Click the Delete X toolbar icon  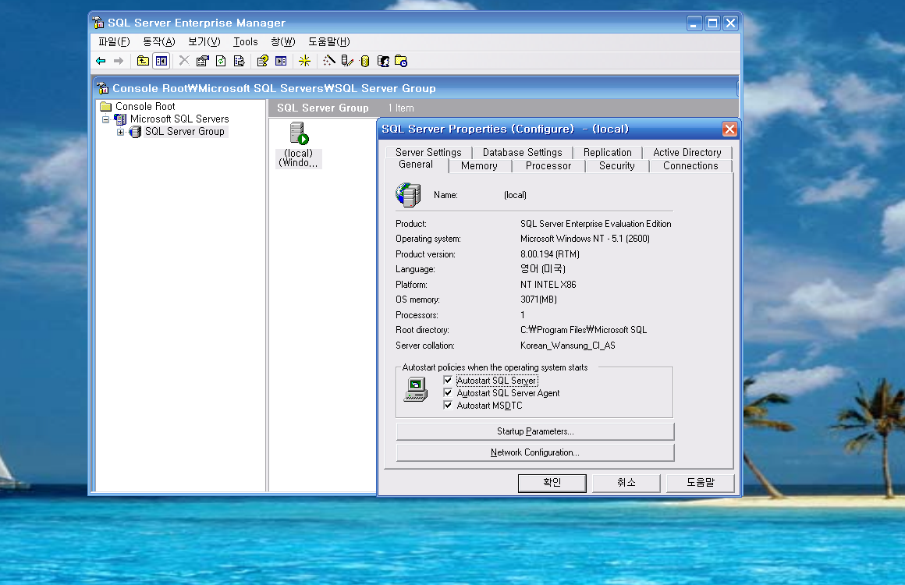183,61
